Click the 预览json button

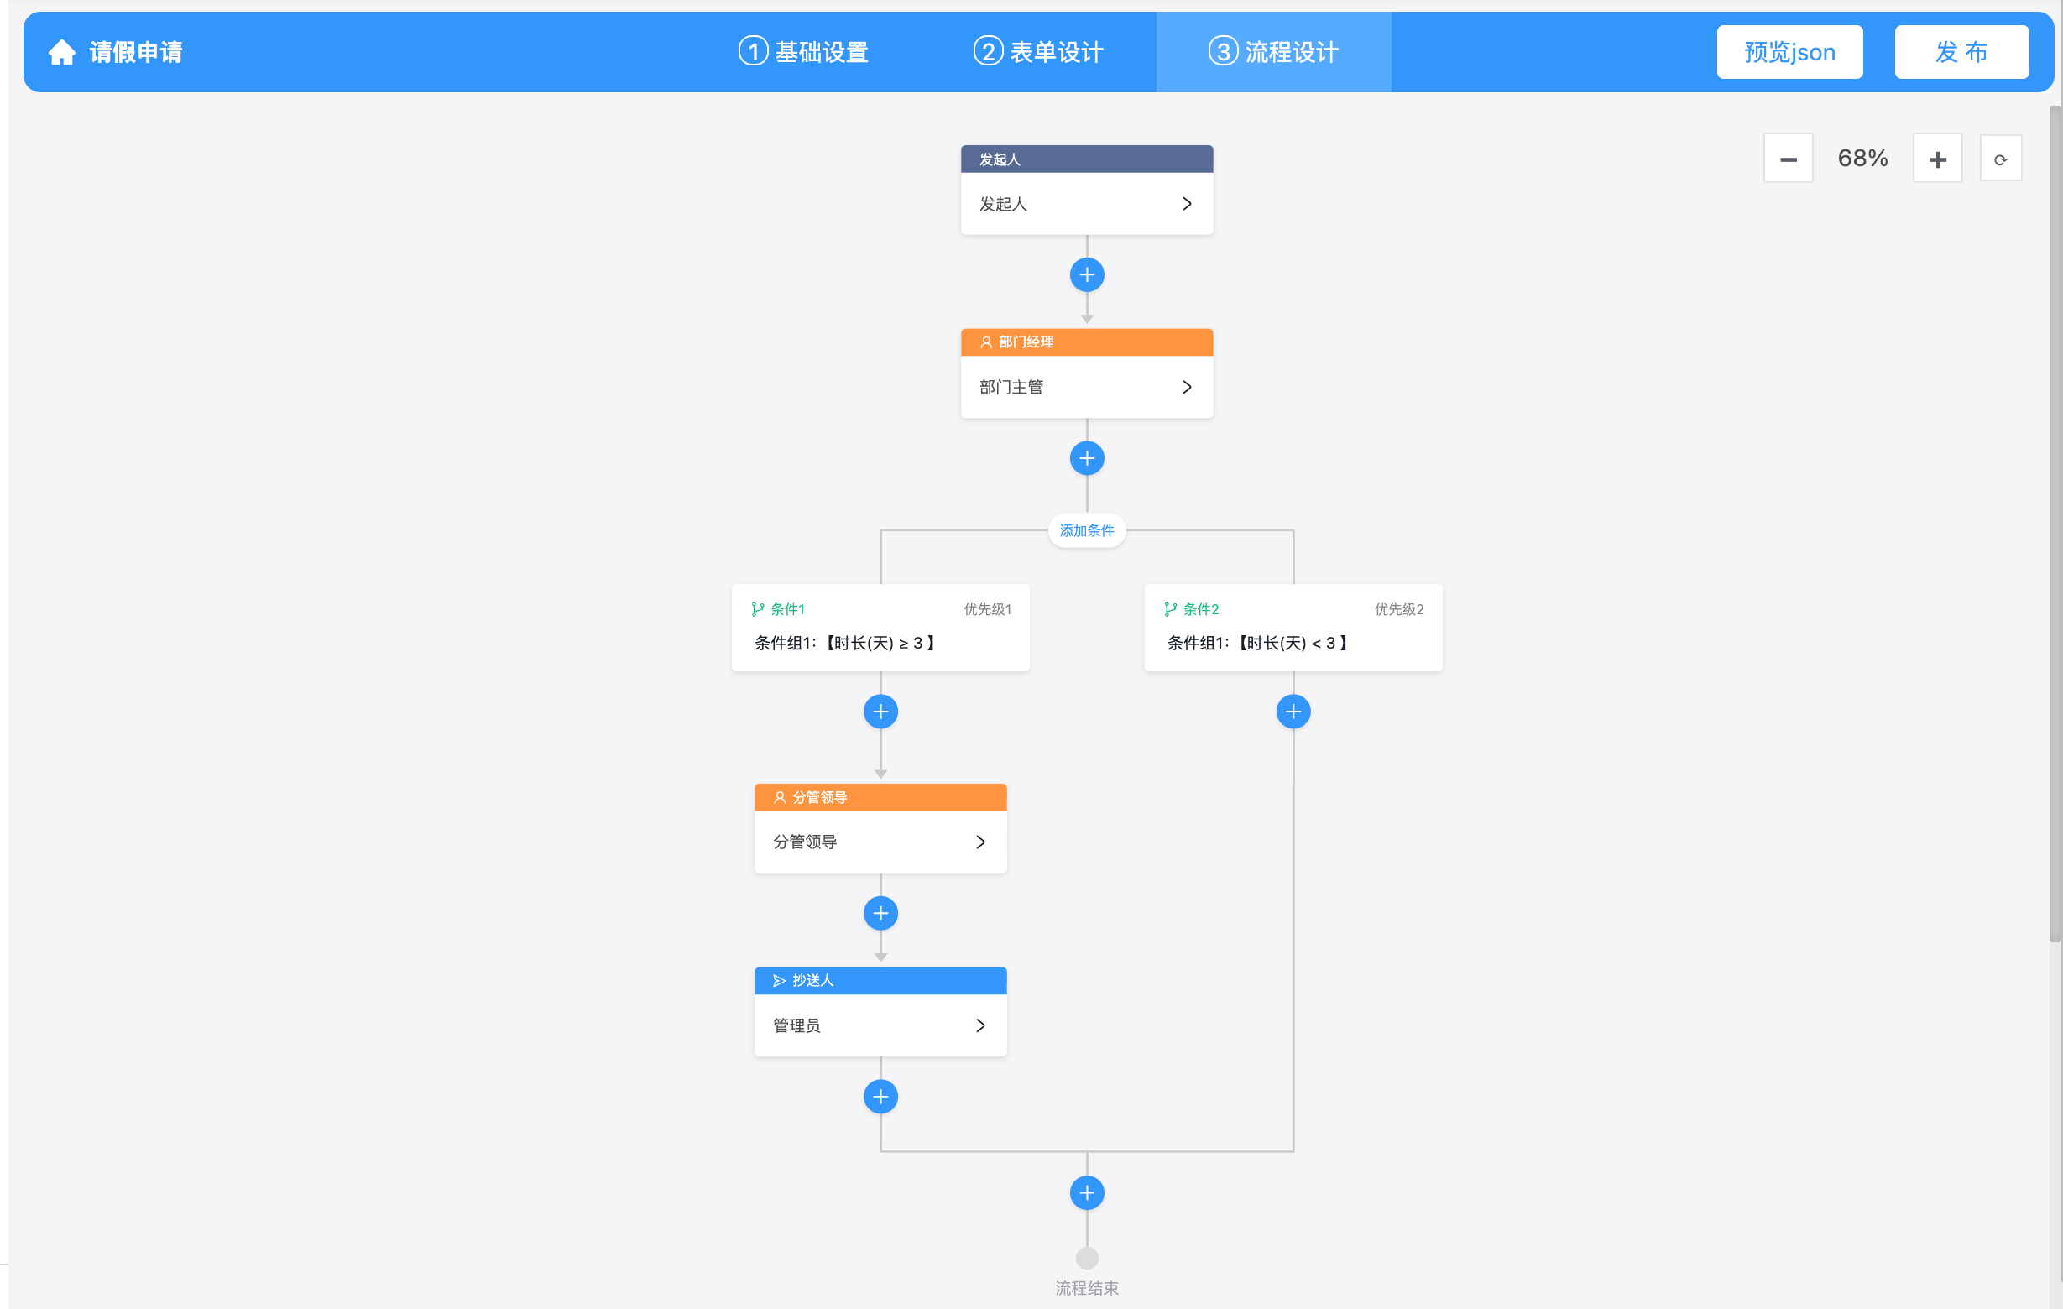tap(1789, 52)
